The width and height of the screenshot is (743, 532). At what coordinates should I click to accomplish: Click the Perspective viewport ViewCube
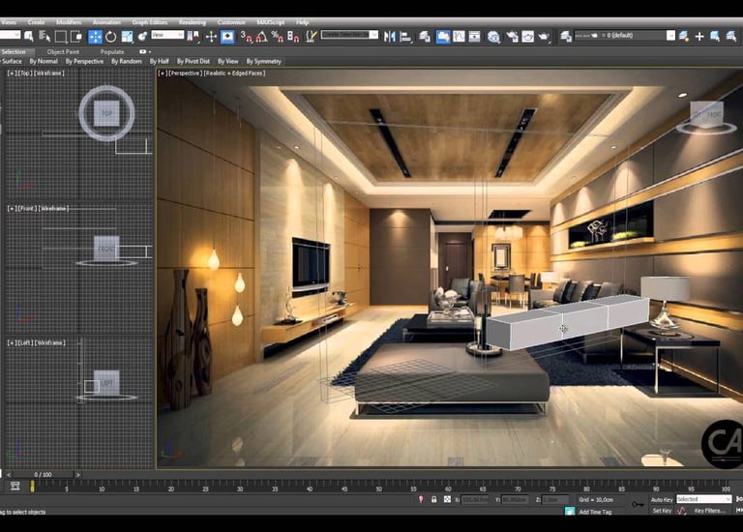pyautogui.click(x=706, y=116)
